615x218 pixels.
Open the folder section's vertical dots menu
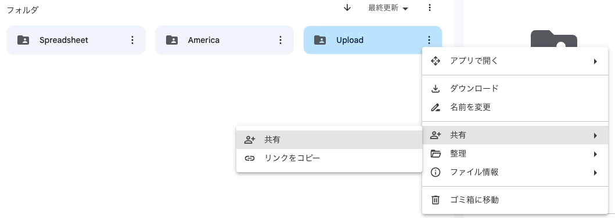[430, 8]
